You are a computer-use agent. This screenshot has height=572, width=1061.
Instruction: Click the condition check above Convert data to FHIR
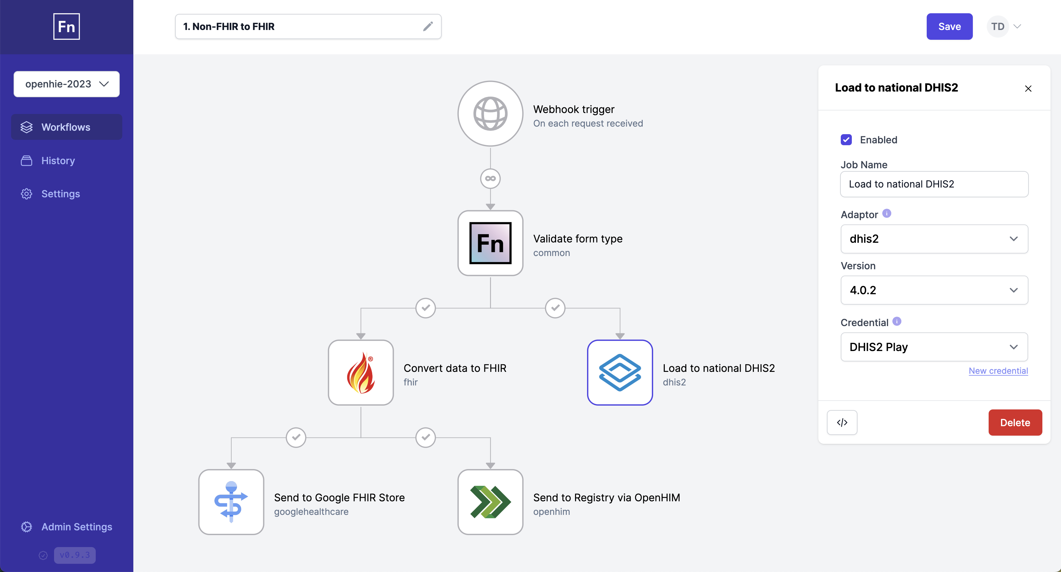426,308
